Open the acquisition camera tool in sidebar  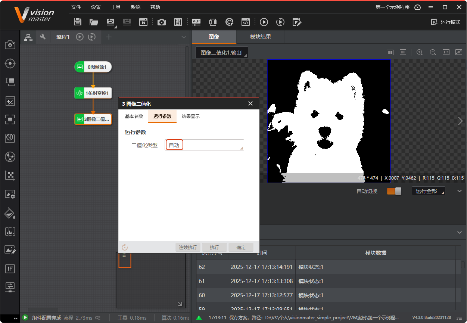coord(10,45)
